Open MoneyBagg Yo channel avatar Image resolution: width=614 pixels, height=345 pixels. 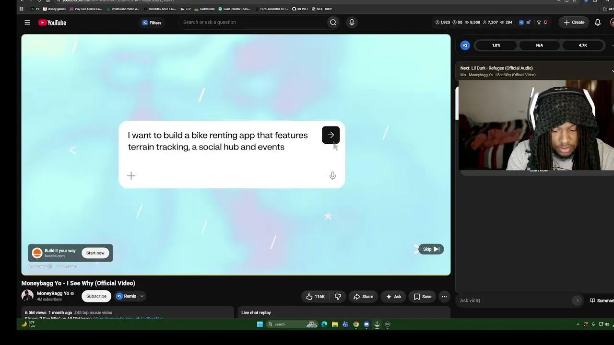(27, 296)
